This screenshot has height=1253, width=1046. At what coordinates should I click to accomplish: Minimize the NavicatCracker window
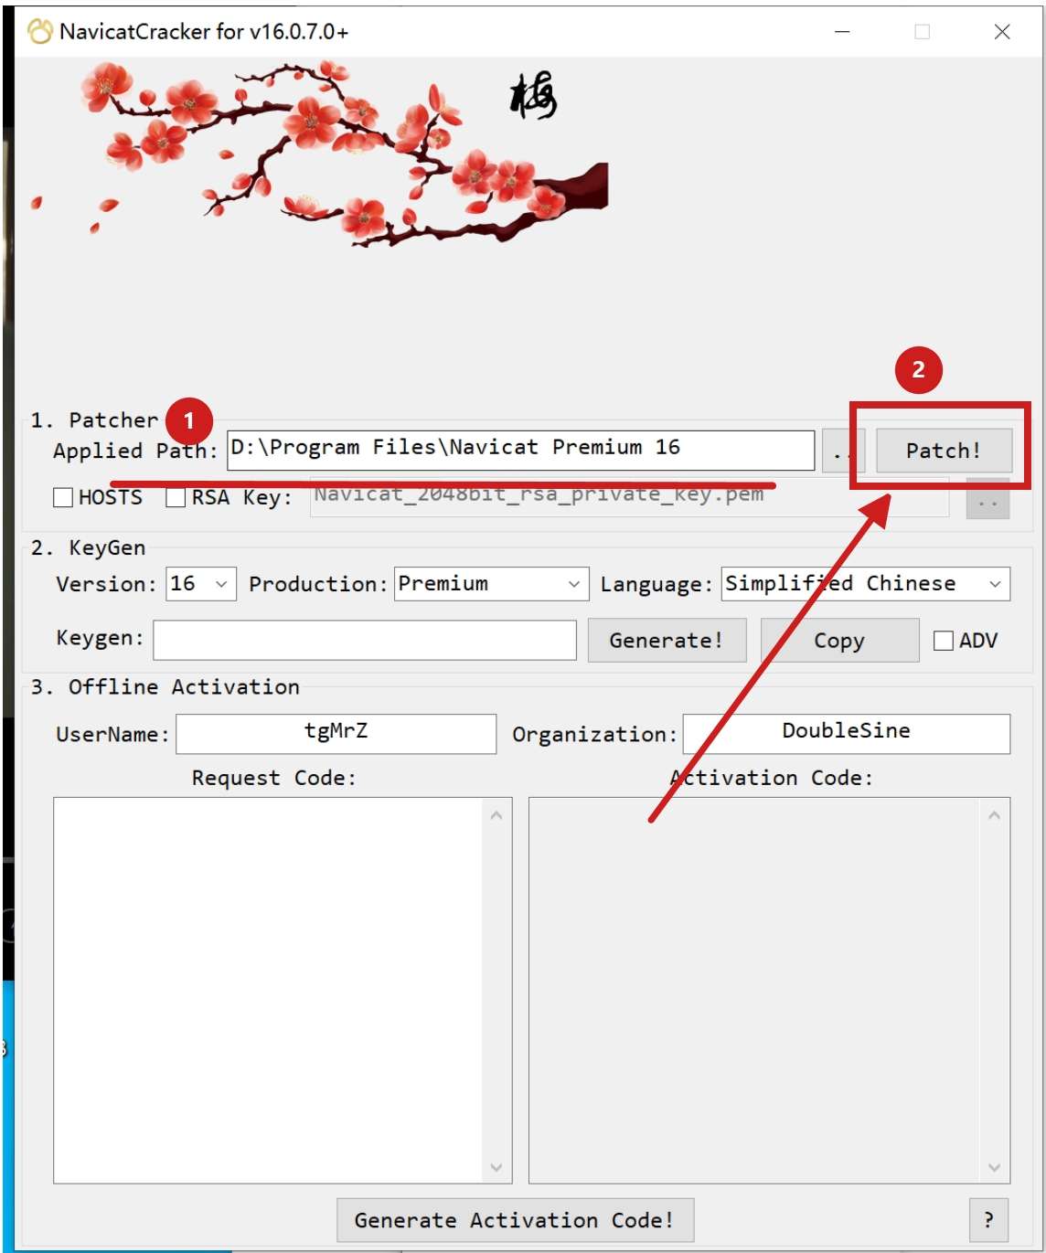(x=843, y=32)
